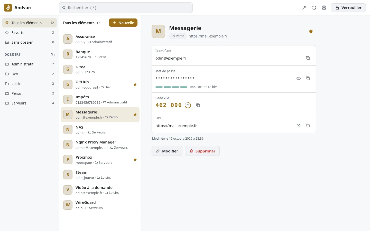370x231 pixels.
Task: Select the Gitea entry
Action: (100, 69)
